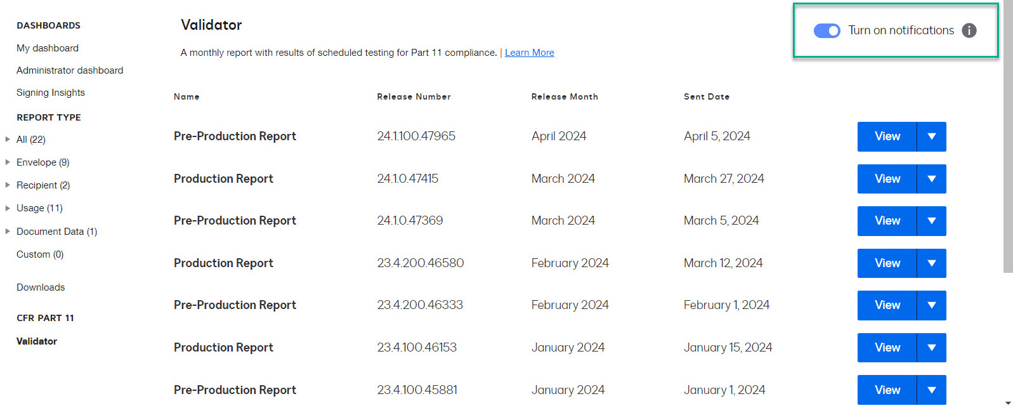Toggle the Turn on notifications switch
Image resolution: width=1013 pixels, height=408 pixels.
827,30
